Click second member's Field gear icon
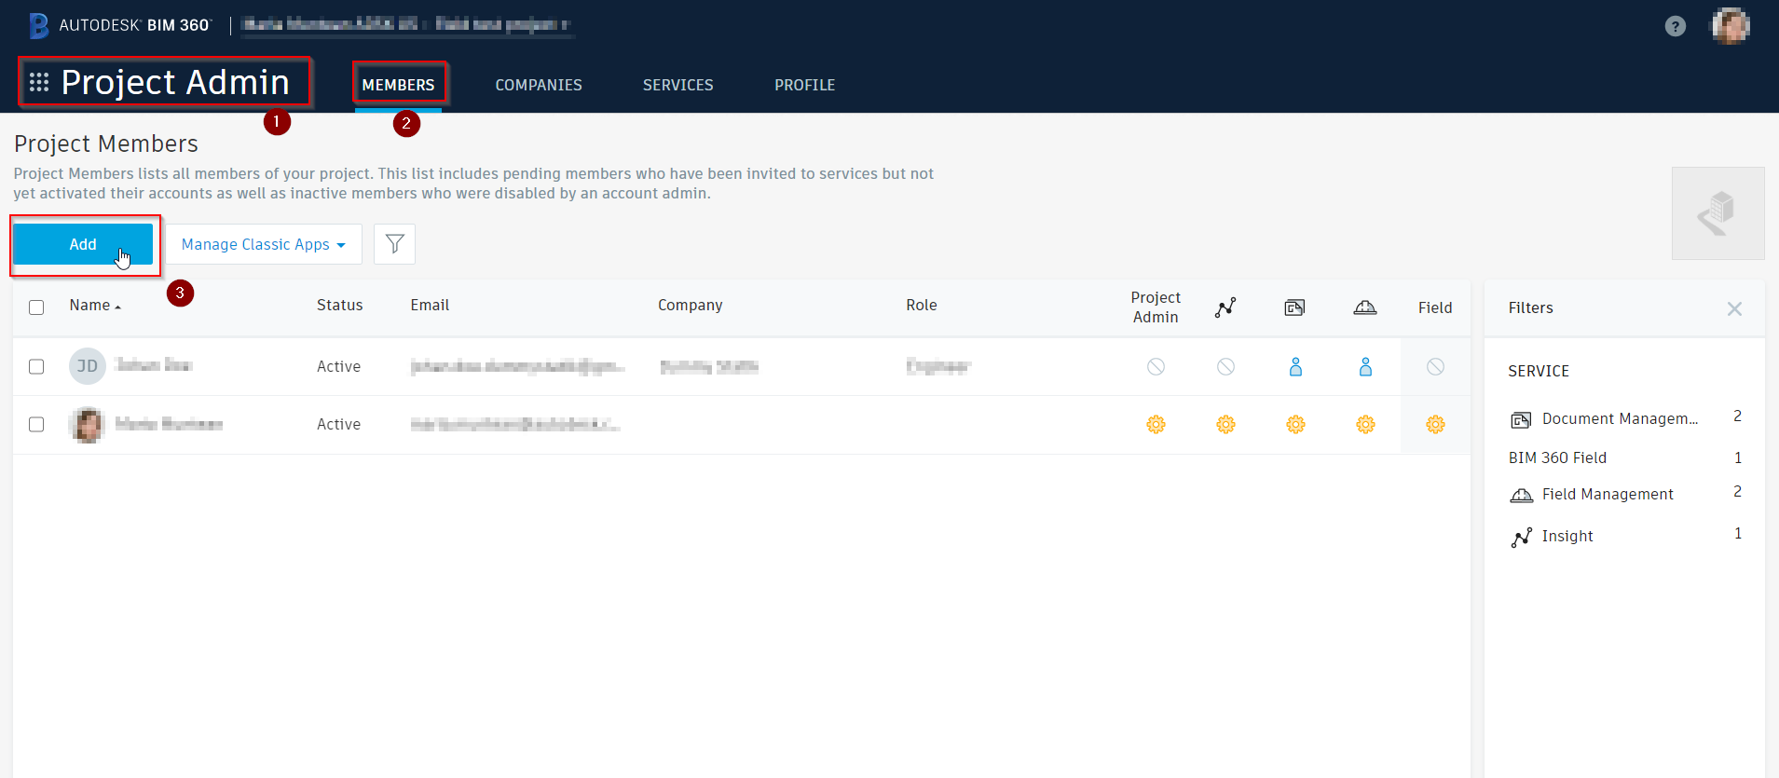This screenshot has height=778, width=1779. [x=1435, y=425]
